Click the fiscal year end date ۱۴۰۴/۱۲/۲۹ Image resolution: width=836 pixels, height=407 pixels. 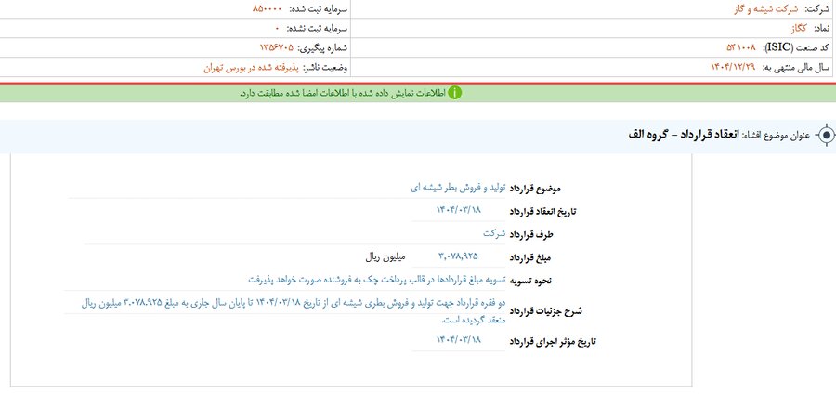[733, 67]
